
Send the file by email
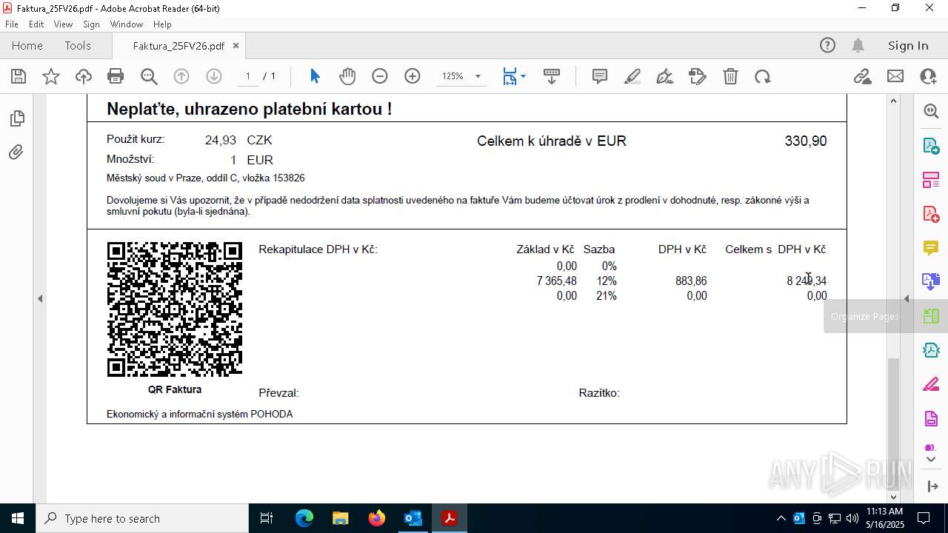point(895,76)
